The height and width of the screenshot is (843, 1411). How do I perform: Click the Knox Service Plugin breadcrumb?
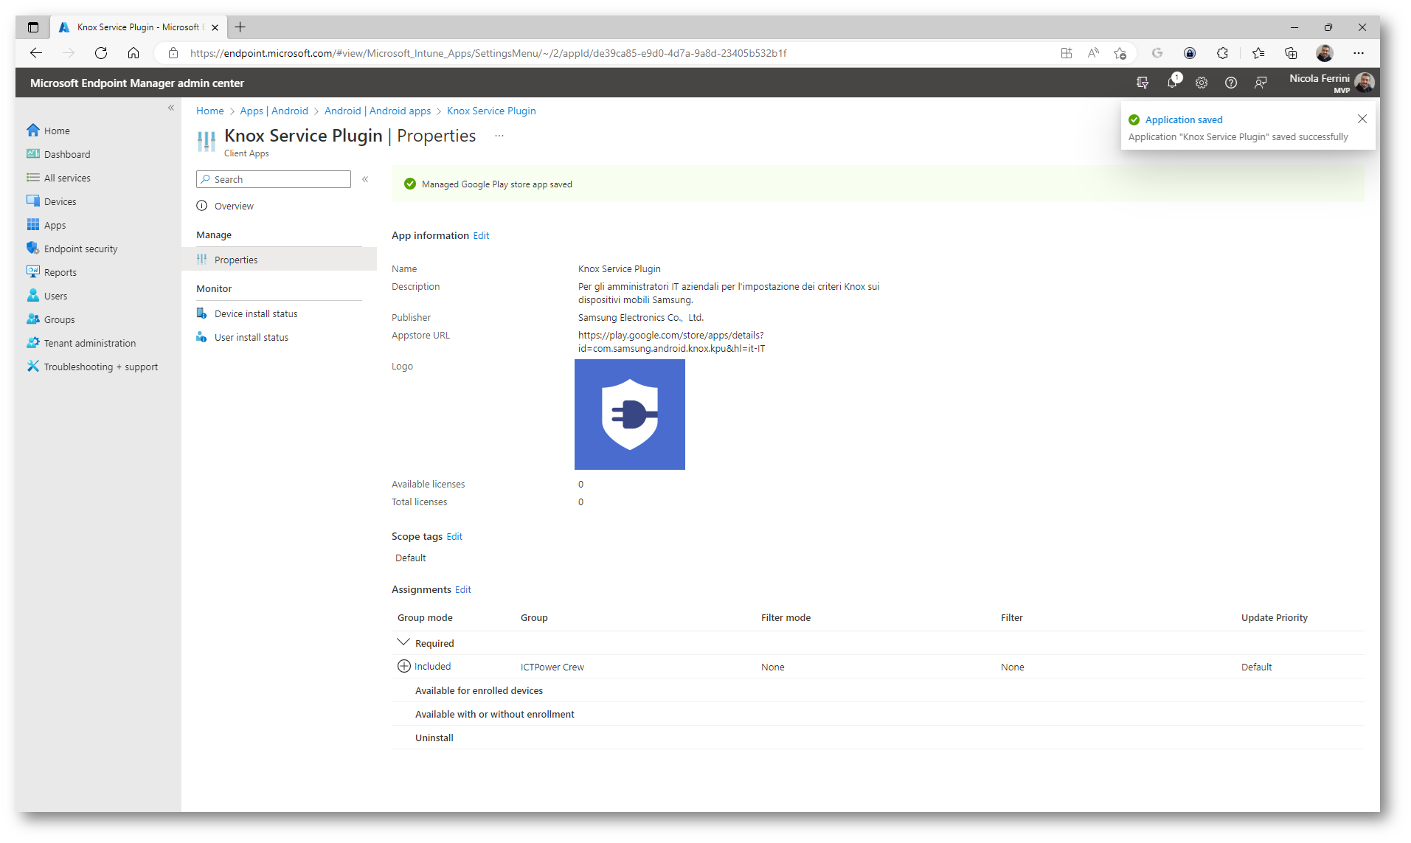pos(491,111)
